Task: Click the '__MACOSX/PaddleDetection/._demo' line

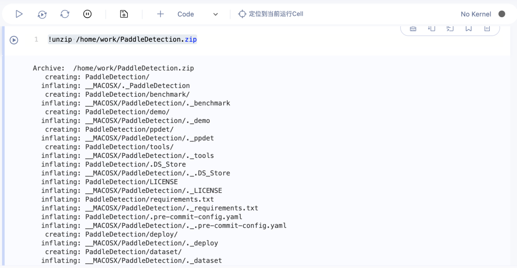Action: click(125, 121)
